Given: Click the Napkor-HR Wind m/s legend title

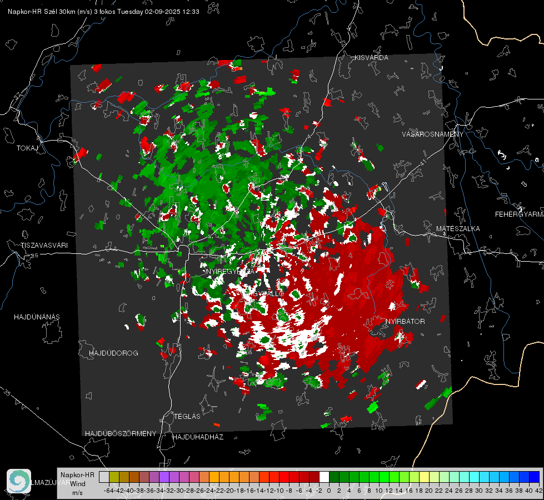Looking at the screenshot, I should pos(77,484).
